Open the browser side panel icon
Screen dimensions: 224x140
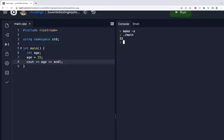(212, 8)
